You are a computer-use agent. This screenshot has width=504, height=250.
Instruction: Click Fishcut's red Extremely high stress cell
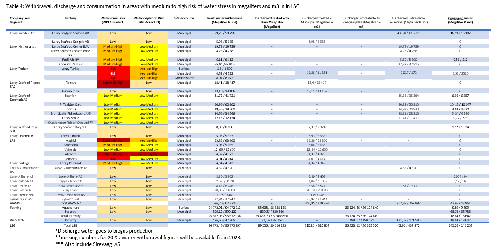(113, 85)
